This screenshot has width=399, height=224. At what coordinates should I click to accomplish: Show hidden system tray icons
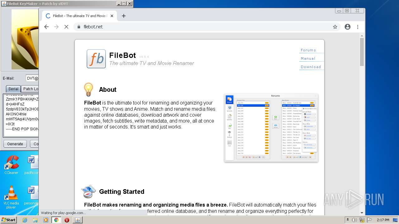[348, 220]
